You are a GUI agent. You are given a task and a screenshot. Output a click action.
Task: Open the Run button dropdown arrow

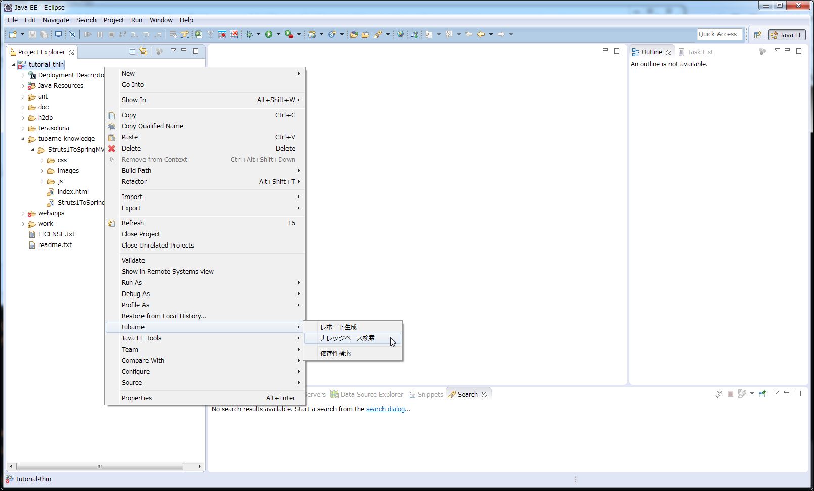tap(278, 34)
